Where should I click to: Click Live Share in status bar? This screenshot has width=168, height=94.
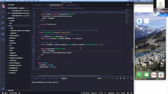click(x=13, y=93)
